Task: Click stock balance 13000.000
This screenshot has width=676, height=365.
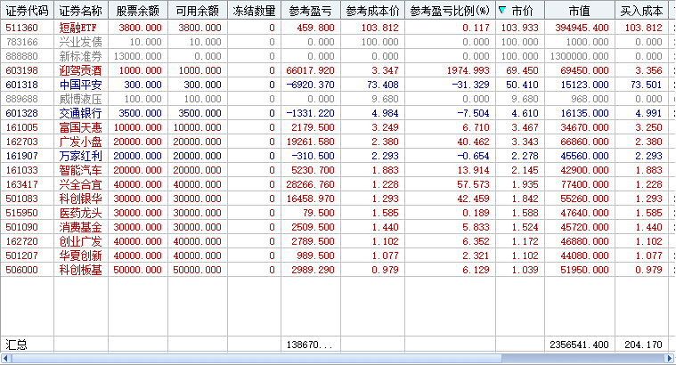Action: click(137, 56)
